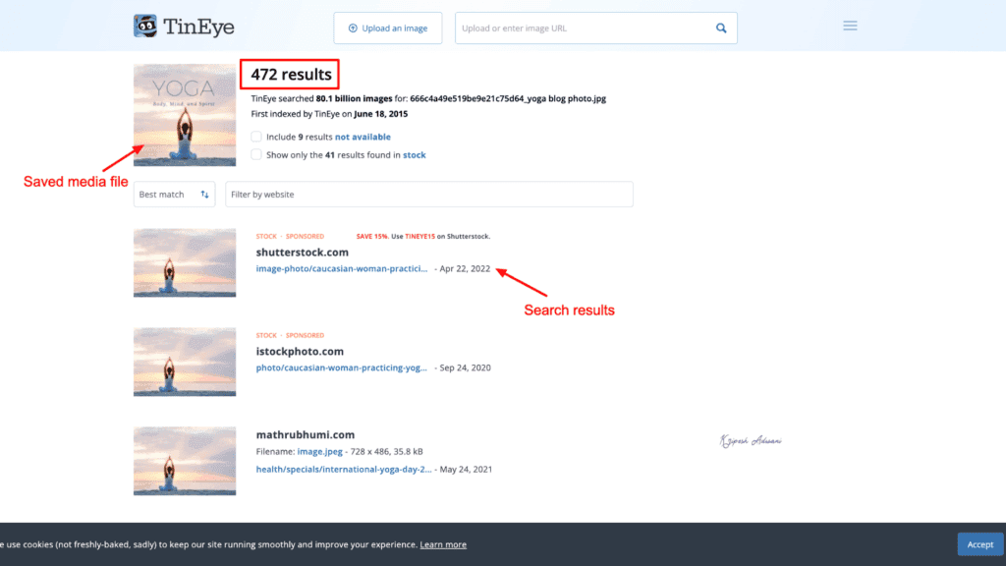Click the magnifying glass search icon
Screen dimensions: 1006x566
point(720,28)
